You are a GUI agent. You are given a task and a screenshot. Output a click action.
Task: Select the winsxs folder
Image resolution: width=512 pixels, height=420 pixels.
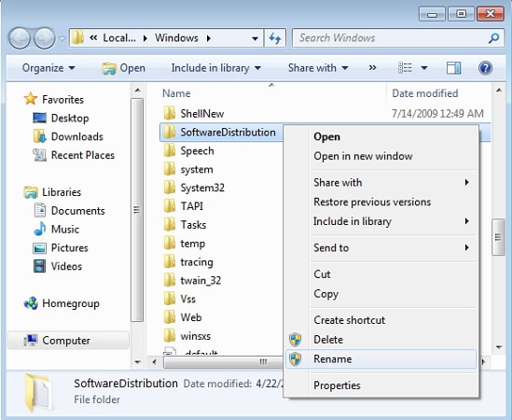(187, 336)
